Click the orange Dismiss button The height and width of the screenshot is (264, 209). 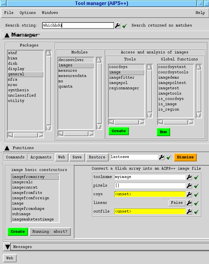click(x=185, y=157)
